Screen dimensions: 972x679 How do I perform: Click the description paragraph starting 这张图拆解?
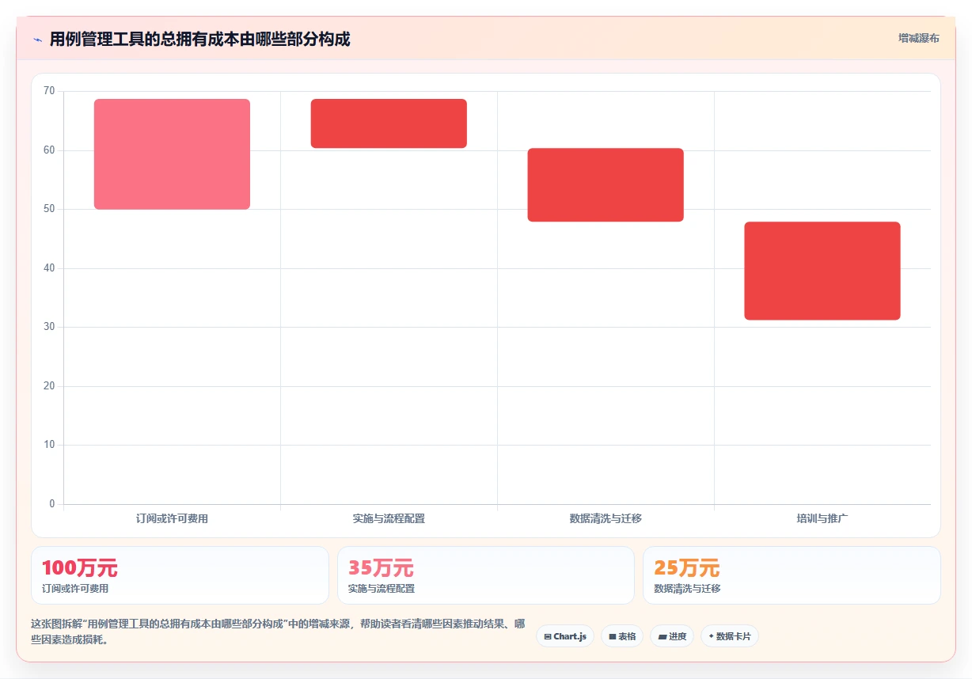click(278, 632)
